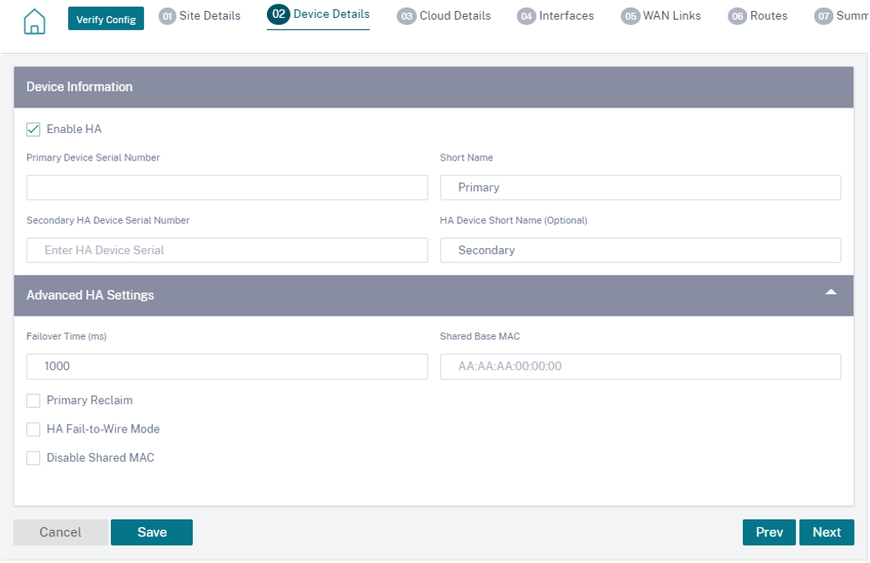The width and height of the screenshot is (870, 563).
Task: Cancel the device configuration
Action: pos(61,532)
